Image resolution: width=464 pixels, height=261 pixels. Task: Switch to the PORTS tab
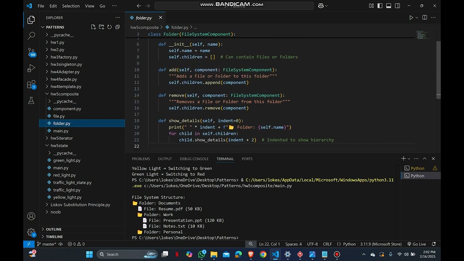(x=247, y=159)
